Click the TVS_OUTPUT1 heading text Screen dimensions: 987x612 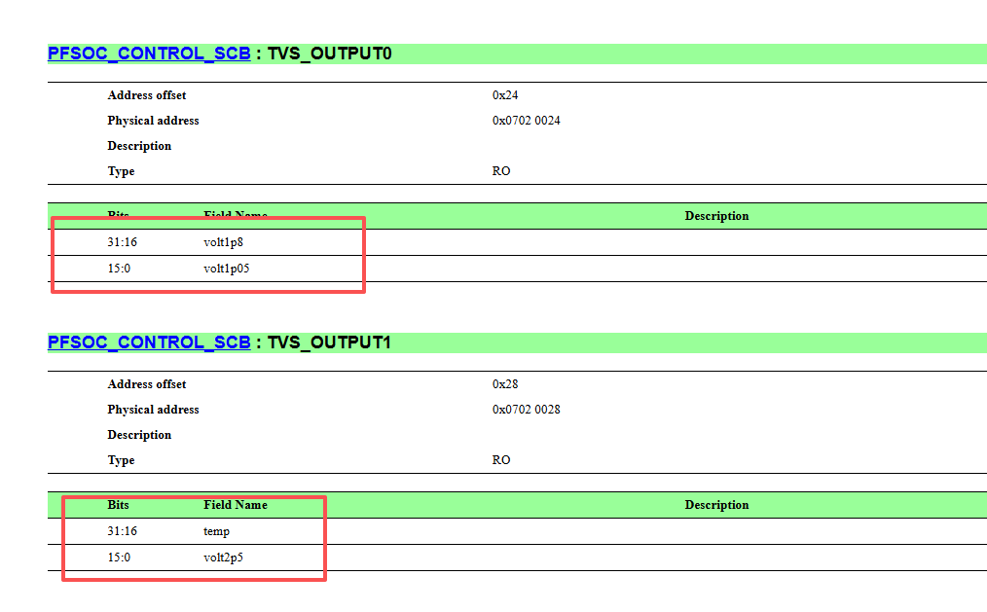pyautogui.click(x=329, y=342)
